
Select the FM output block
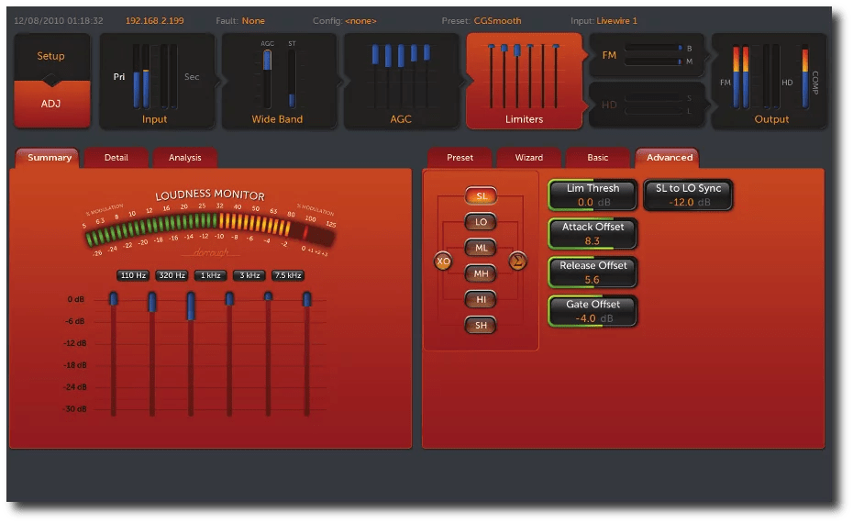click(x=646, y=55)
